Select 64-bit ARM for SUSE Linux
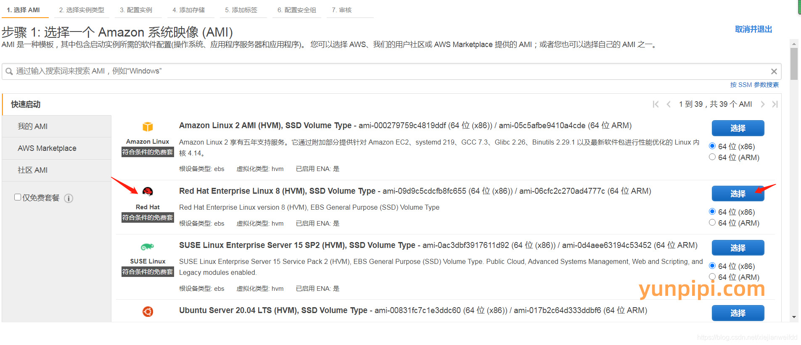Image resolution: width=801 pixels, height=345 pixels. tap(712, 277)
